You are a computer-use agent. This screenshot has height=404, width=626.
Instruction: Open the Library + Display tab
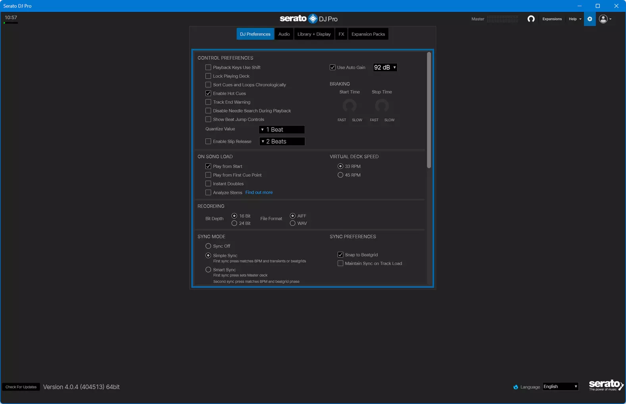click(x=314, y=34)
